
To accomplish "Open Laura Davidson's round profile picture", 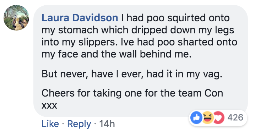I will tap(16, 18).
